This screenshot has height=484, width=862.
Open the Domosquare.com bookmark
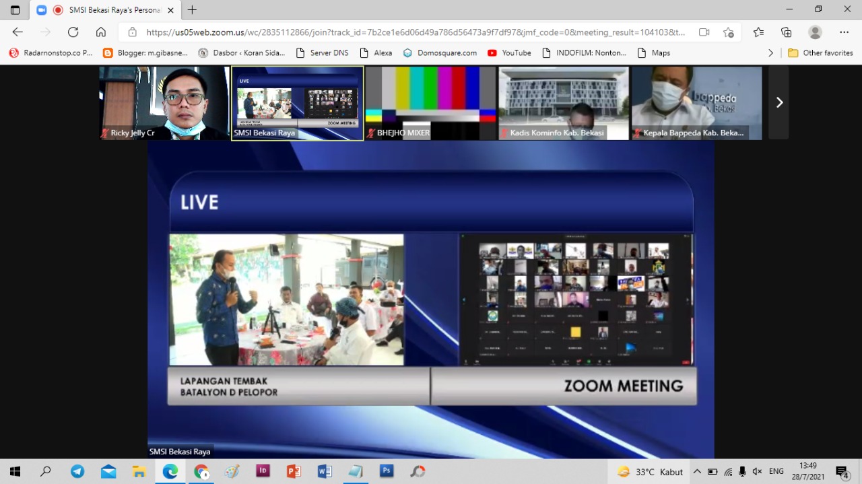[x=440, y=53]
